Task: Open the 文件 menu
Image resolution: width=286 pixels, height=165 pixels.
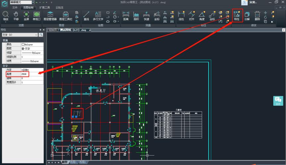Action: click(15, 8)
